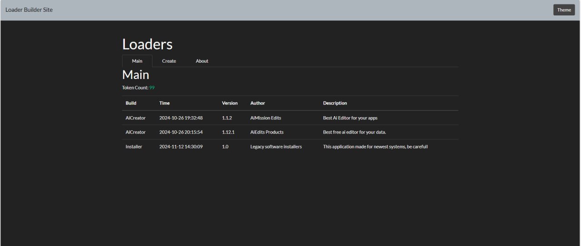The height and width of the screenshot is (246, 581).
Task: Click the version 1.12.1 cell
Action: tap(228, 132)
